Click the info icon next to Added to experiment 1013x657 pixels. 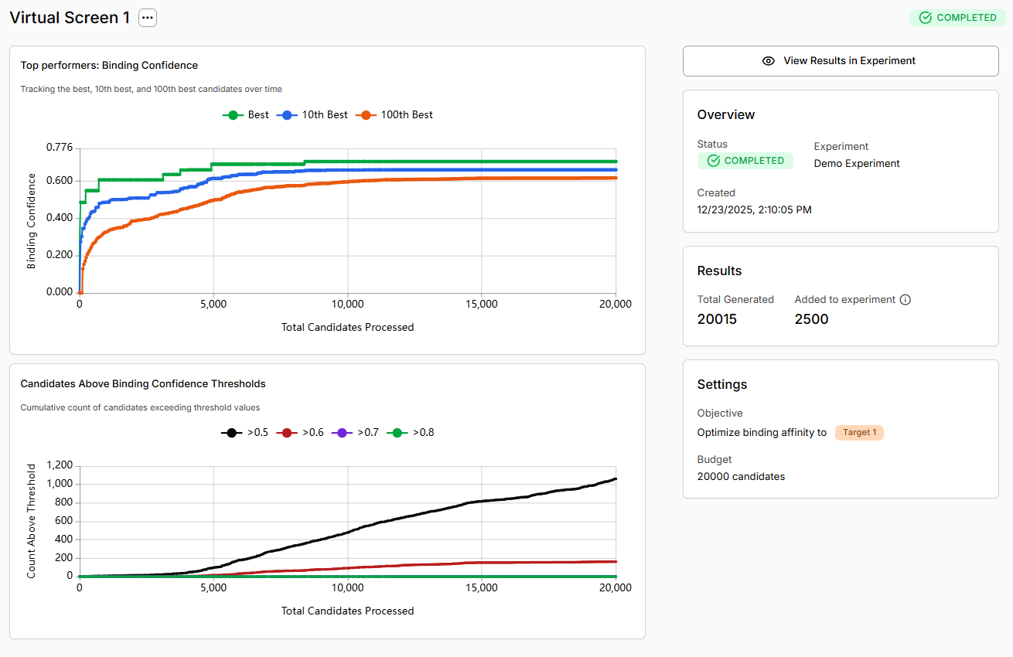[906, 300]
